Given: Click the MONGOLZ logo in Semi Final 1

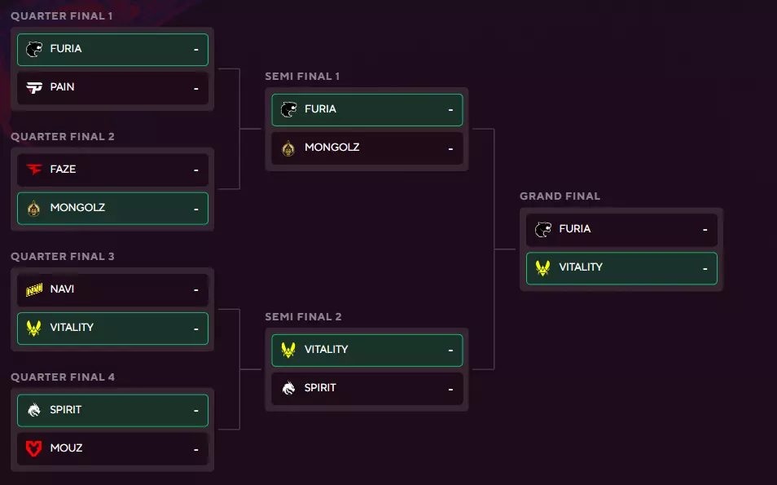Looking at the screenshot, I should pyautogui.click(x=288, y=148).
